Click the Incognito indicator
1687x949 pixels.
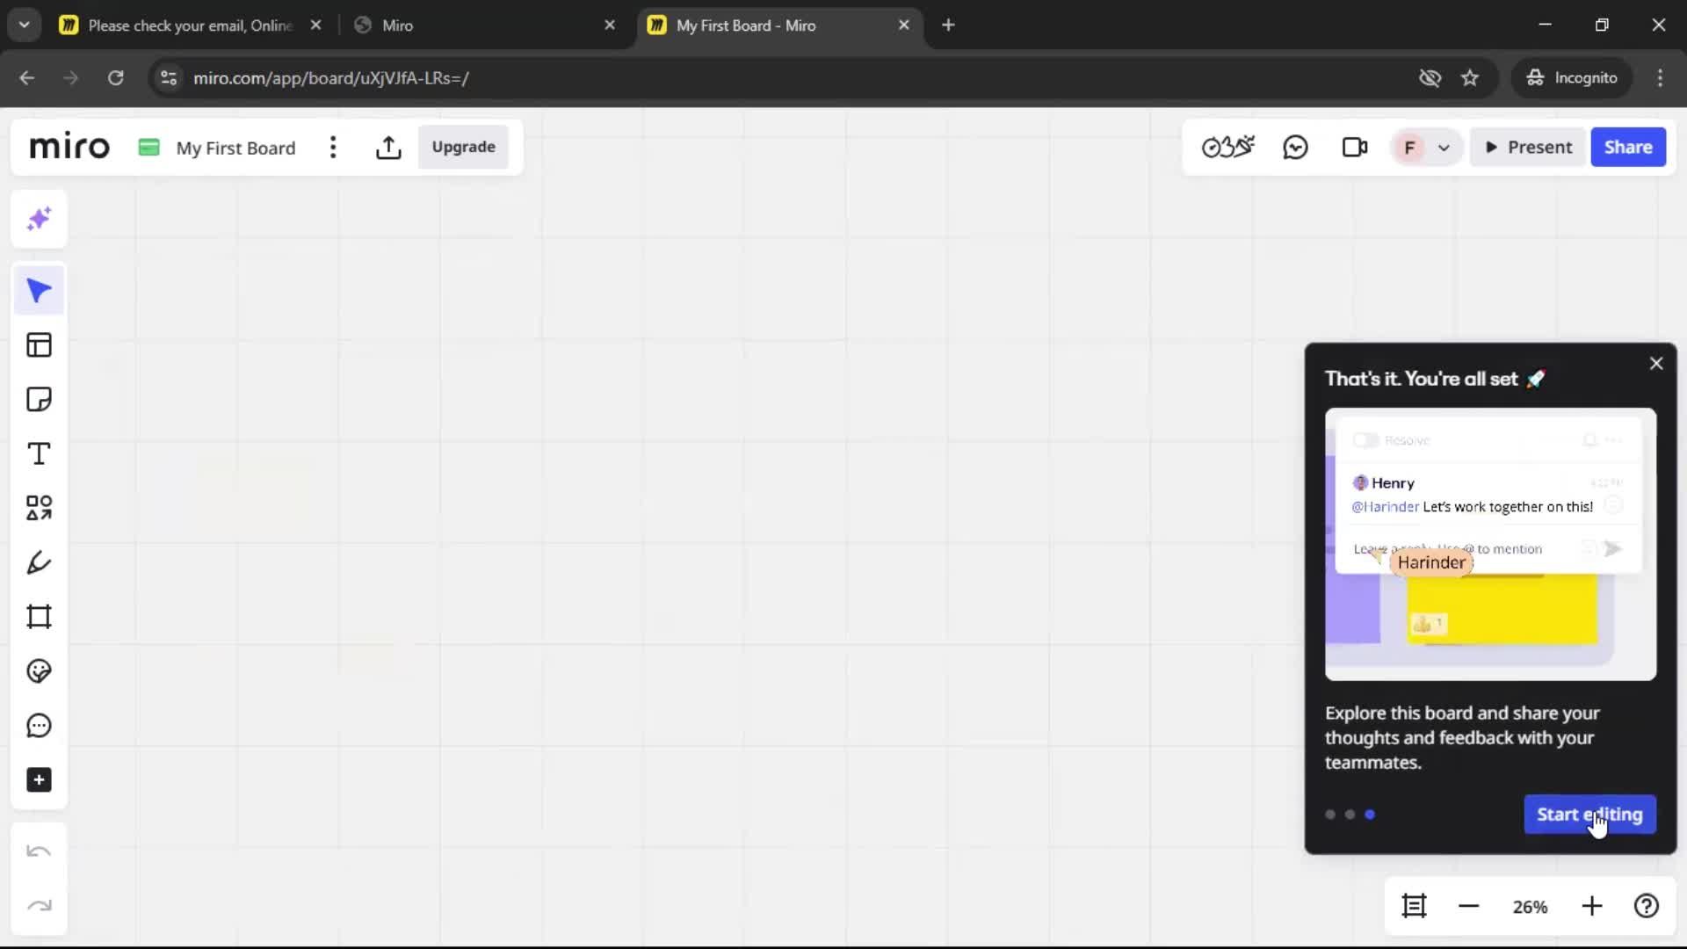pyautogui.click(x=1572, y=78)
